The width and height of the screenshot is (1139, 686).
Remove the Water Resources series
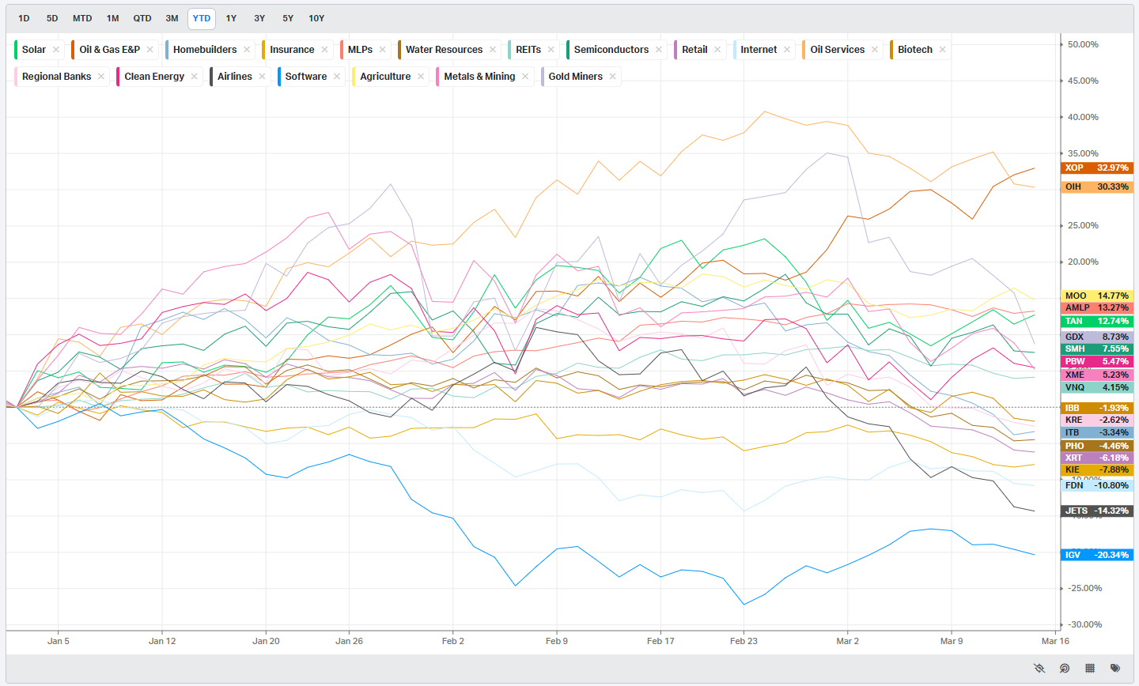point(493,49)
